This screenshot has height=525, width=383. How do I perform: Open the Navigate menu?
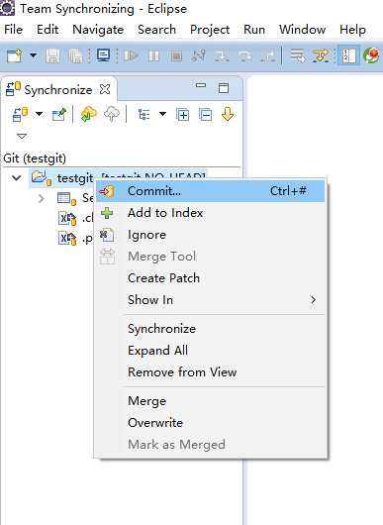(98, 30)
